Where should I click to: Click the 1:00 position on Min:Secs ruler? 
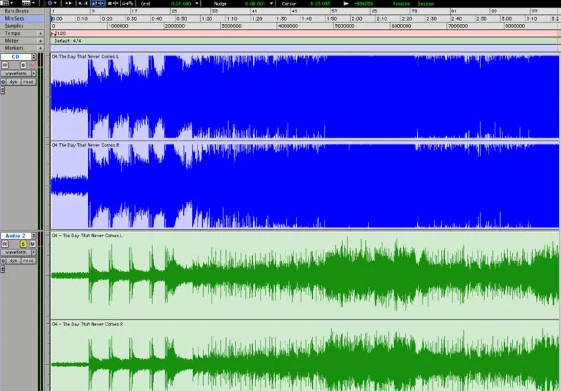[x=207, y=19]
